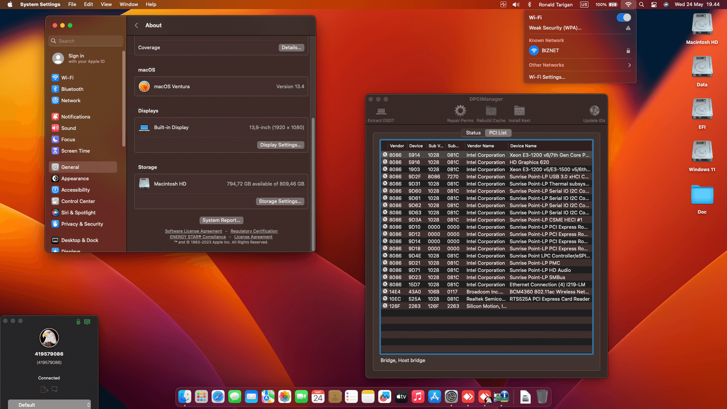Open the EFI drive on desktop

click(702, 114)
